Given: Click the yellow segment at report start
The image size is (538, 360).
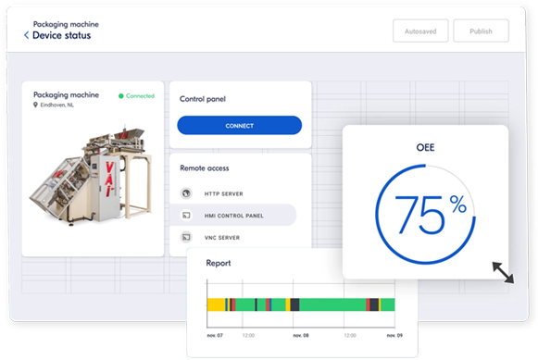Looking at the screenshot, I should pyautogui.click(x=216, y=304).
